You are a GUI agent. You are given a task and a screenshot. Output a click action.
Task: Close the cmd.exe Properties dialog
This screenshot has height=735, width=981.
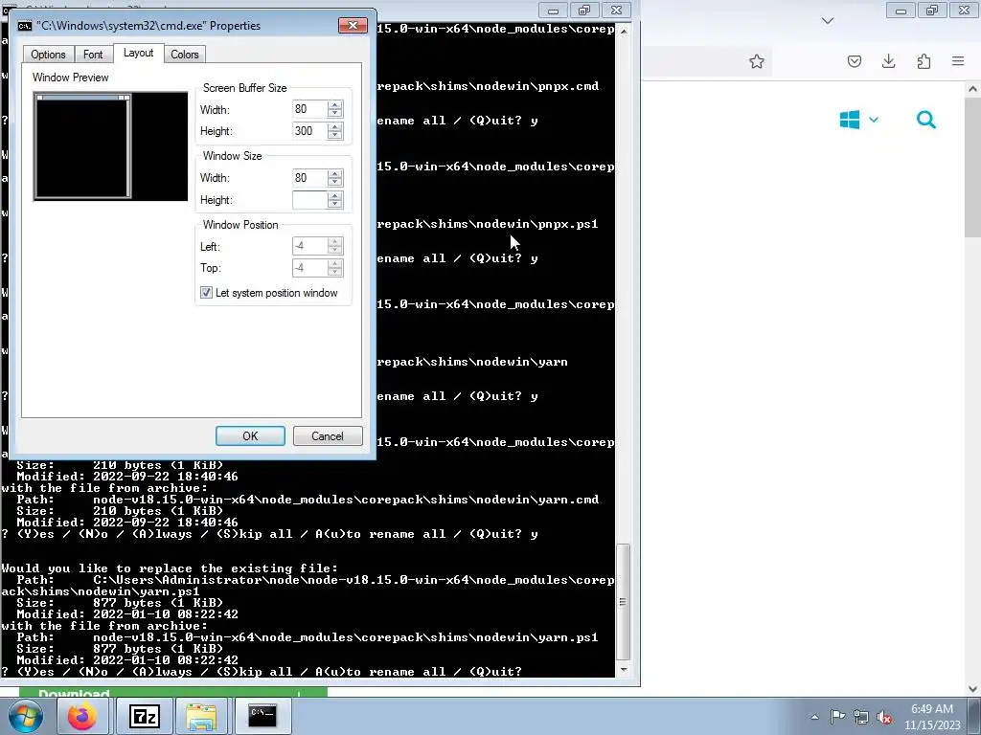(353, 25)
